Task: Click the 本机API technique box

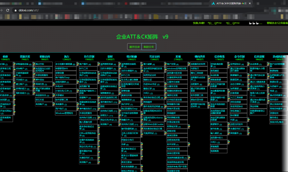Action: click(x=66, y=86)
